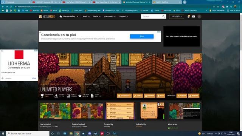
Task: Open the Mods menu
Action: click(x=86, y=16)
